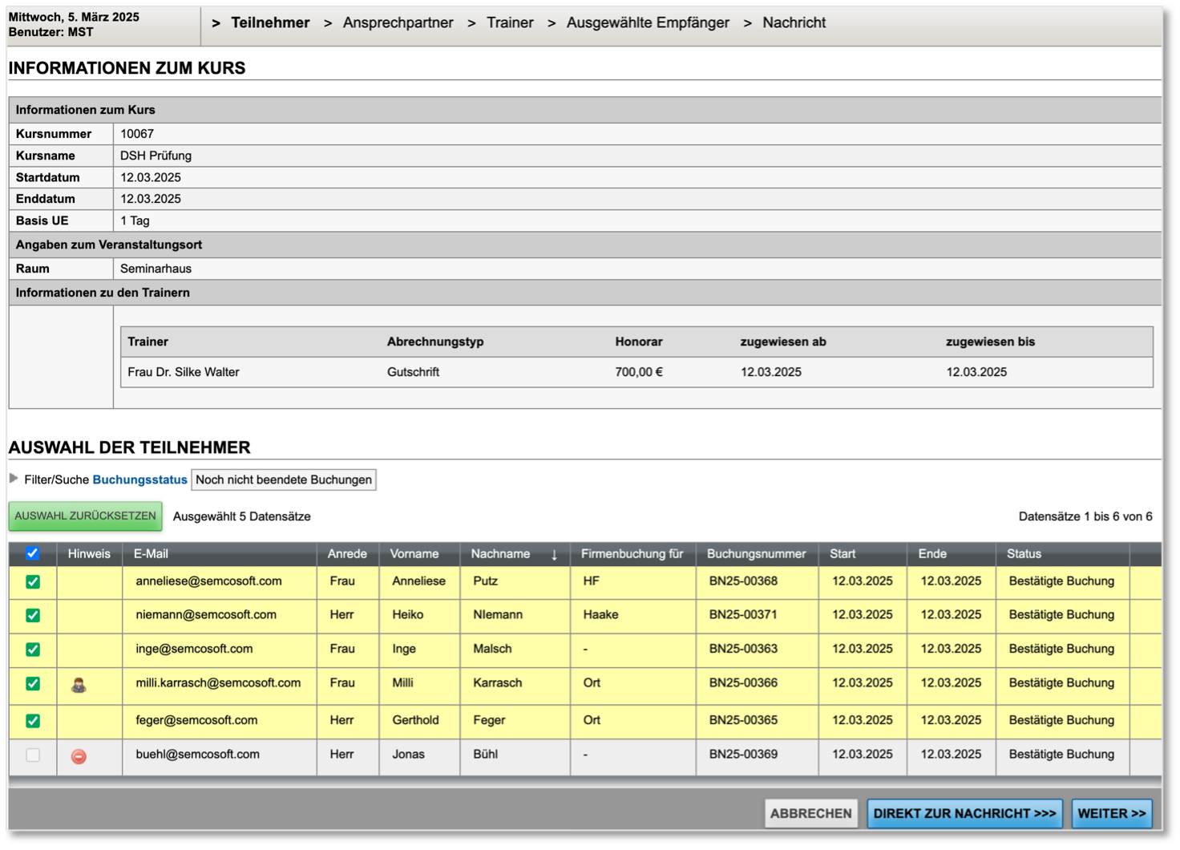Sort the table by E-Mail column header
1180x850 pixels.
click(x=151, y=553)
